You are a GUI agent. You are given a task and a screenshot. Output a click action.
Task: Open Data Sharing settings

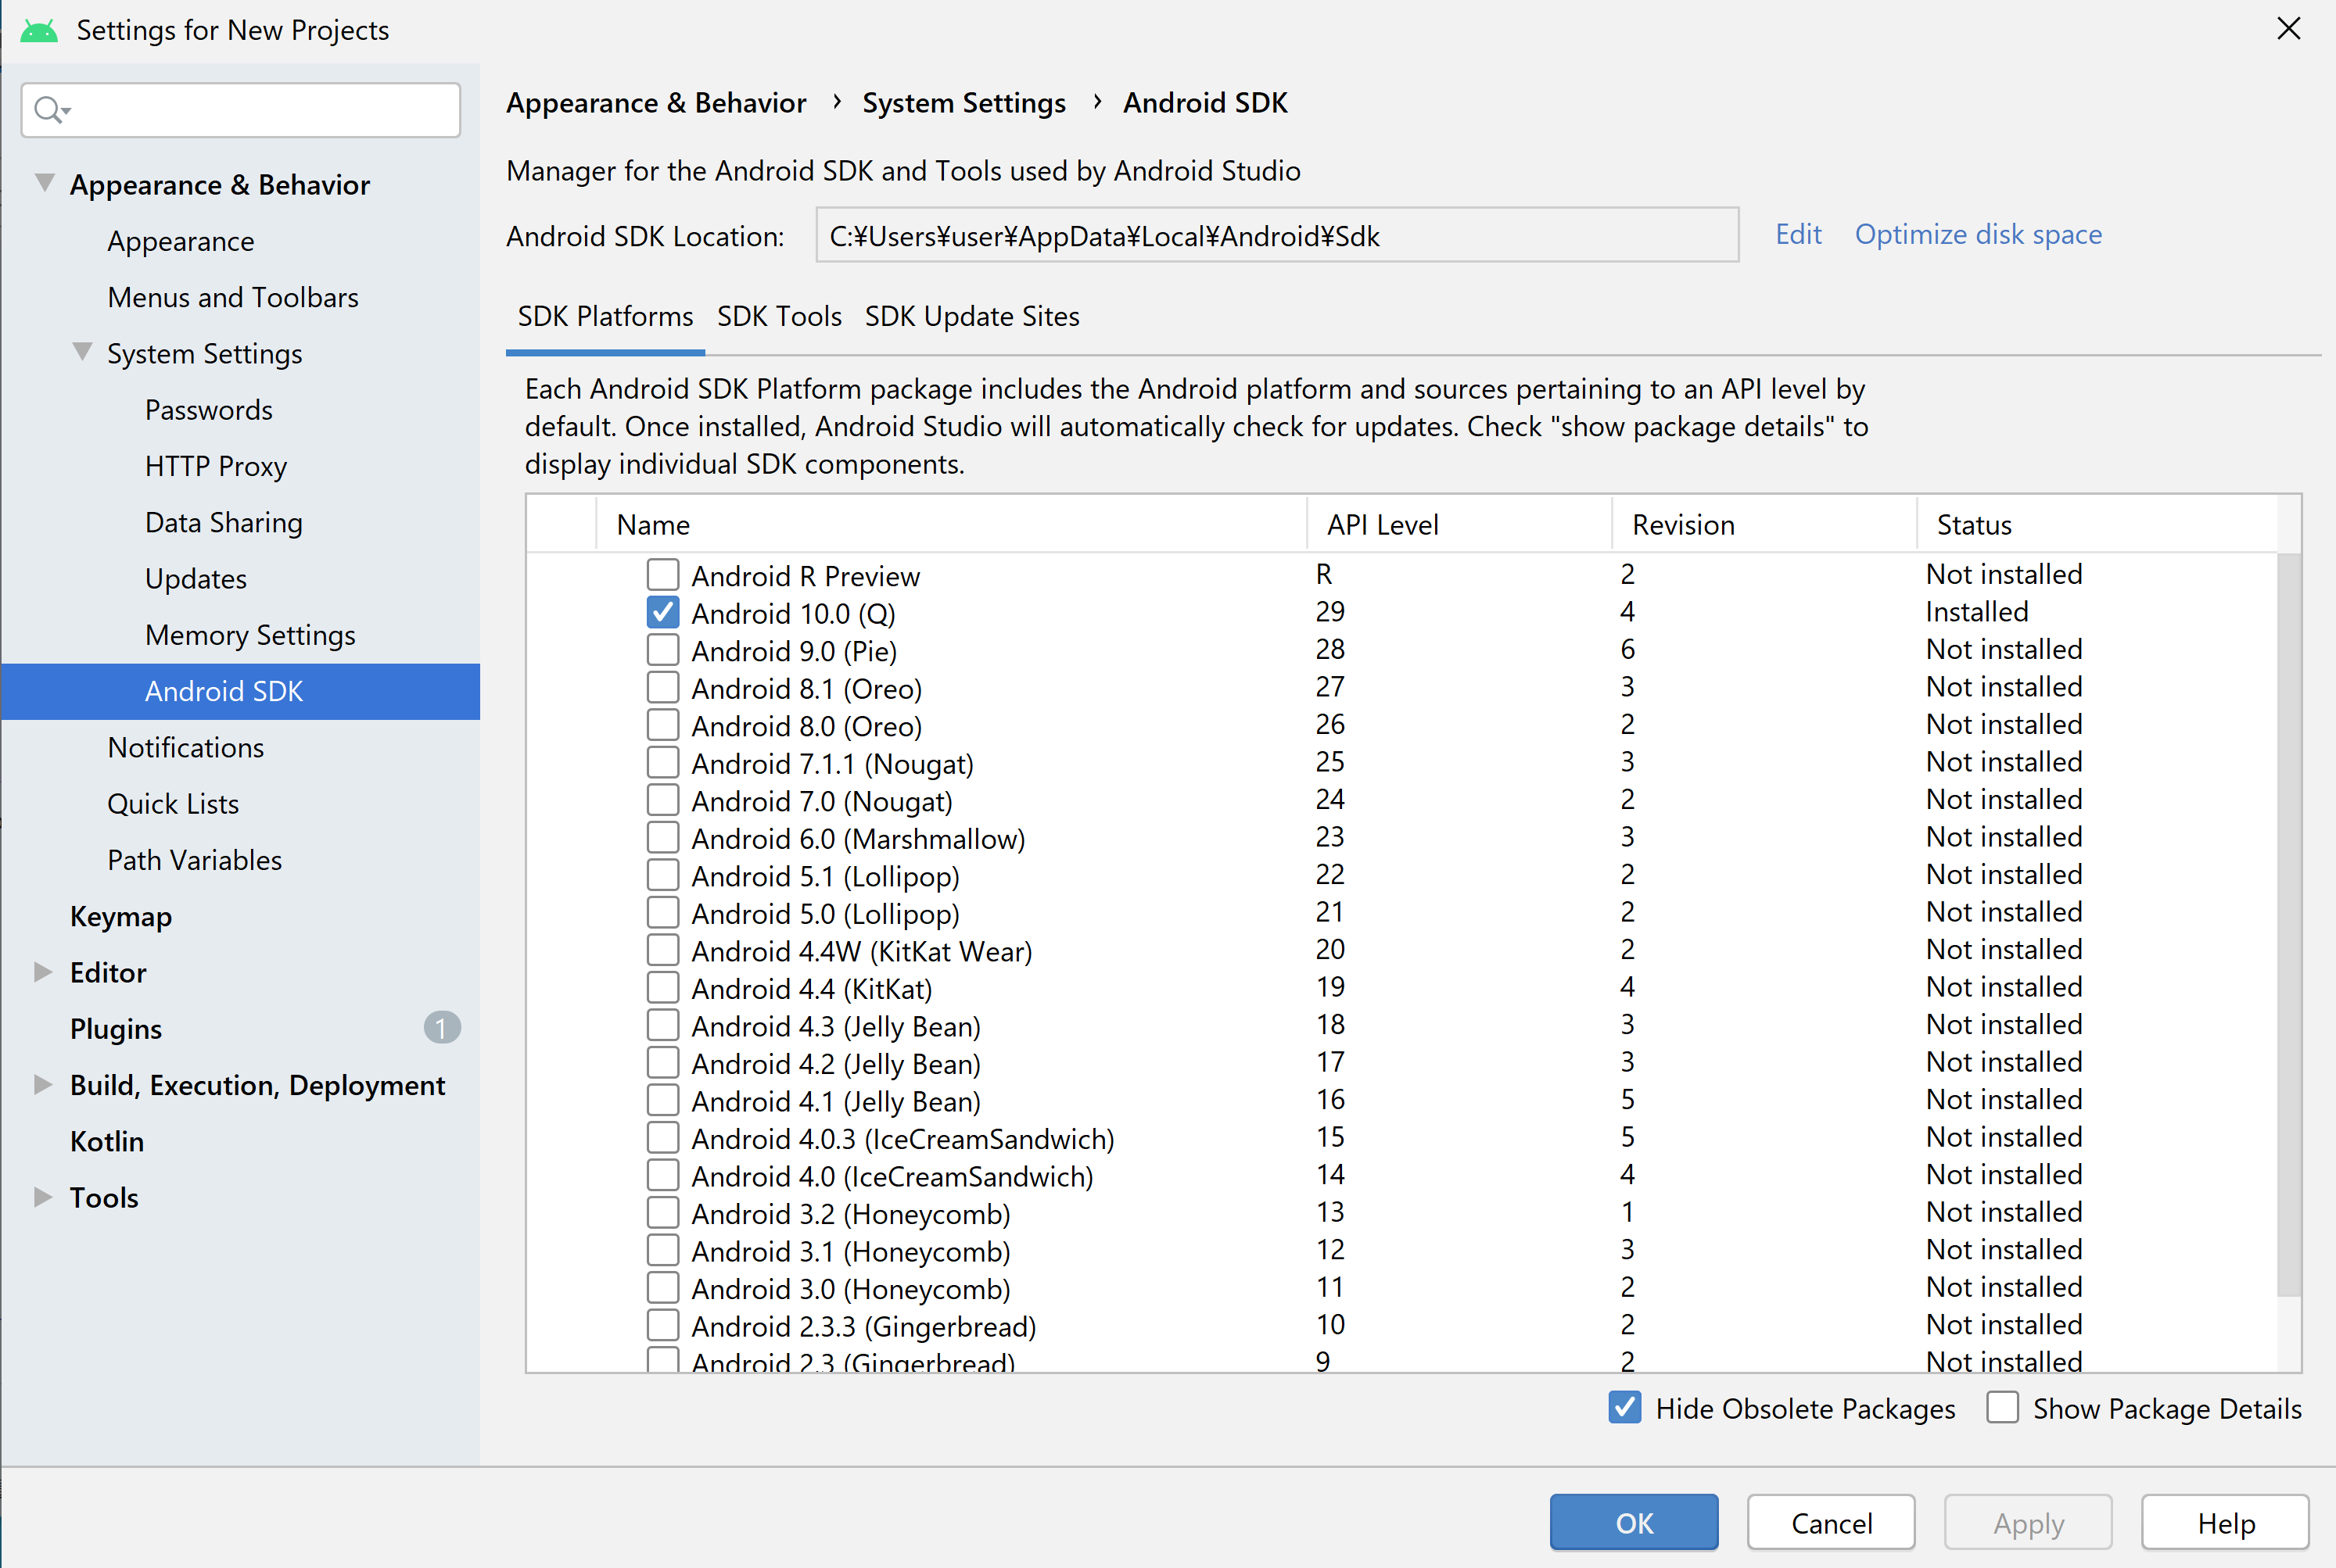(224, 522)
